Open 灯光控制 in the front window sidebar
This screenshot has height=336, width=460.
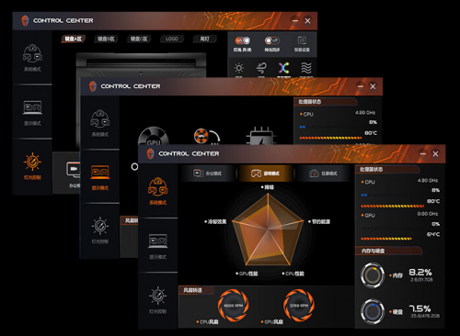[x=157, y=300]
